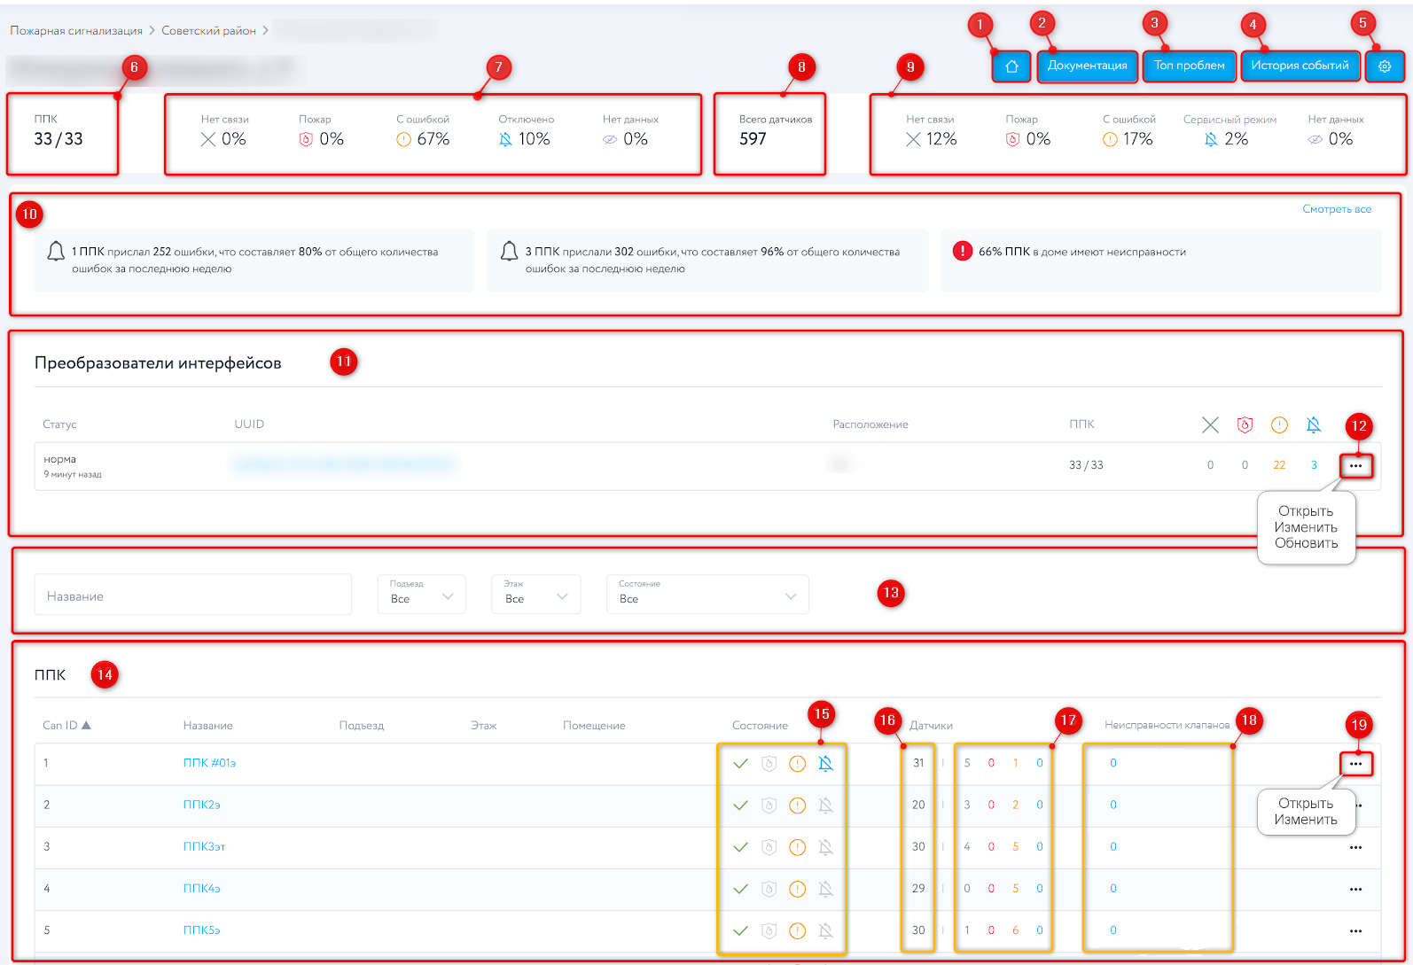This screenshot has height=965, width=1413.
Task: Click sensor count 29 in ППК4э row
Action: tap(918, 888)
